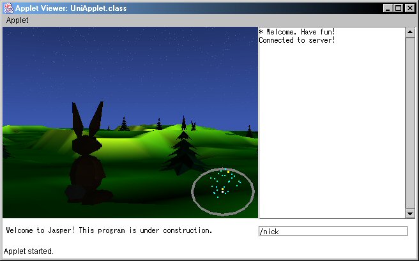Click the 'Connected to server!' message

pos(297,40)
